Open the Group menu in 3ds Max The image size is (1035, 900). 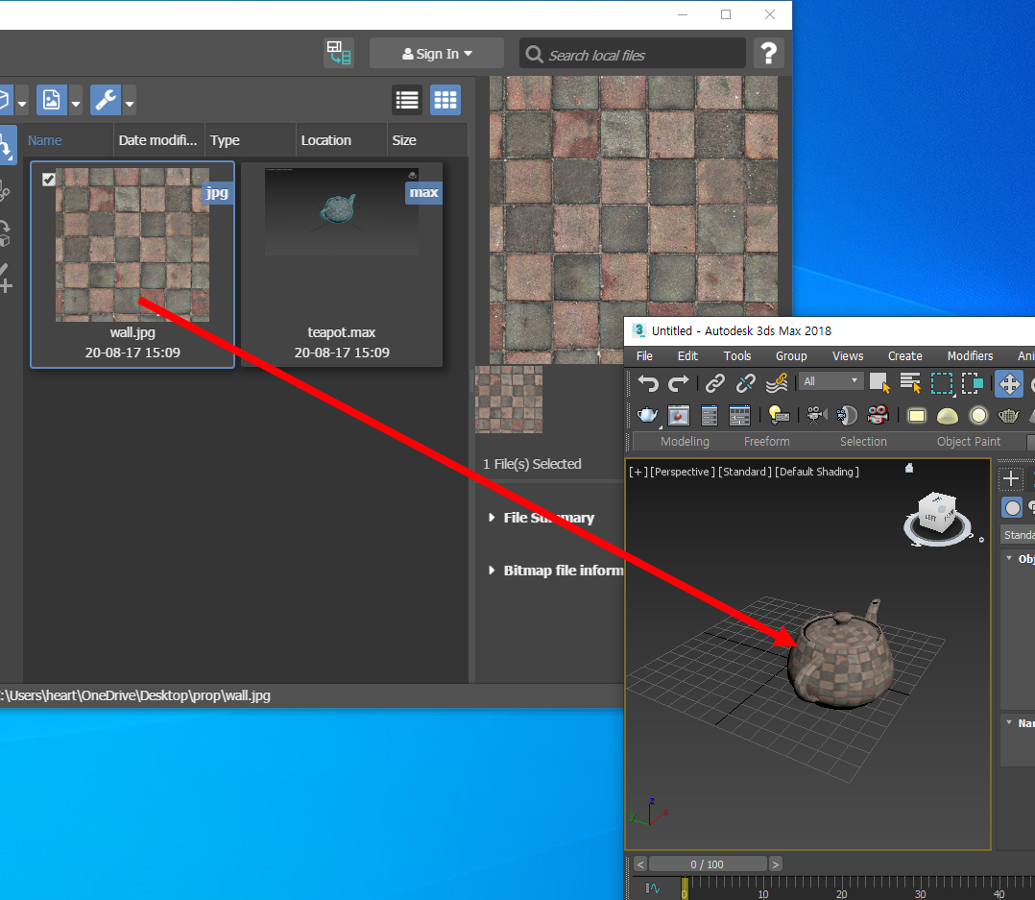pos(791,356)
